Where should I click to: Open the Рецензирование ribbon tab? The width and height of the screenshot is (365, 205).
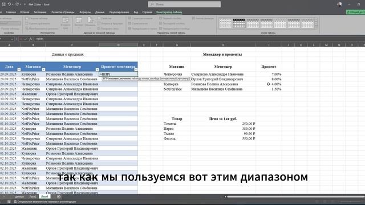(119, 12)
